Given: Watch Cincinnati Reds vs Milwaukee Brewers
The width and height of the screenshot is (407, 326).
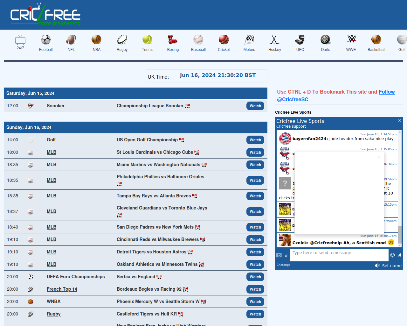Looking at the screenshot, I should 255,240.
